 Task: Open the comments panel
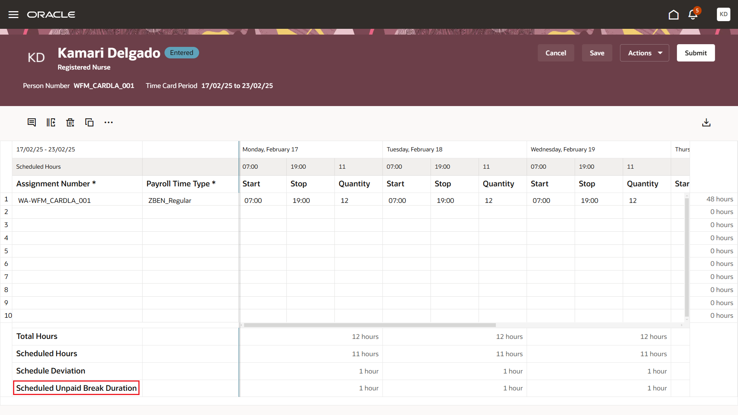point(32,122)
